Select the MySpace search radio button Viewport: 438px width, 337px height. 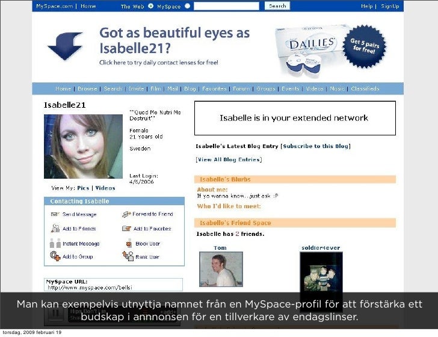tap(188, 6)
